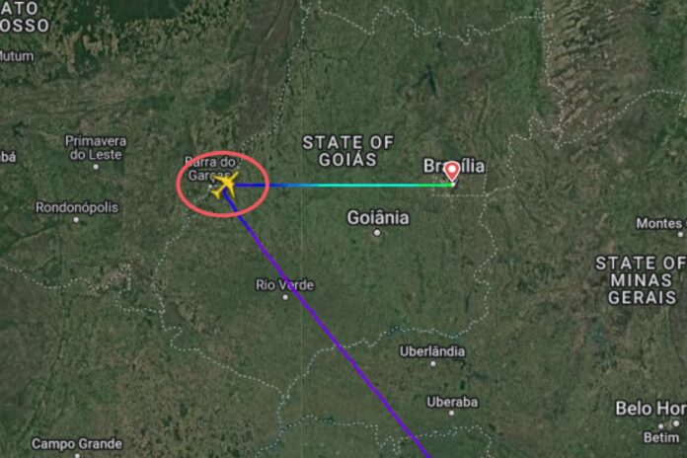The height and width of the screenshot is (458, 687).
Task: Select the Uberlândia city marker
Action: [x=433, y=364]
